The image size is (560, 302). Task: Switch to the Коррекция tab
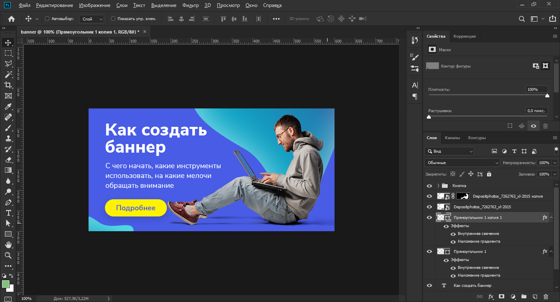pos(464,36)
